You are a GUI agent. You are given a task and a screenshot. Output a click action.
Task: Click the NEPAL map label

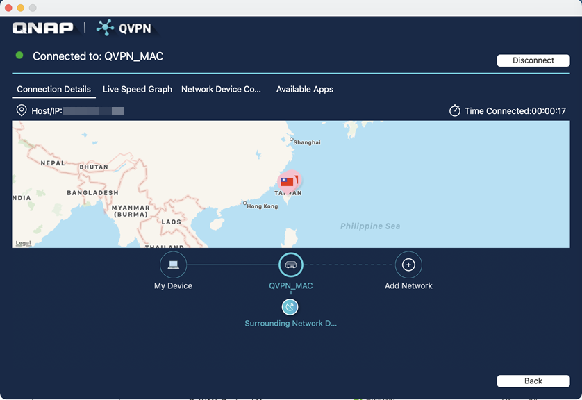click(x=53, y=163)
